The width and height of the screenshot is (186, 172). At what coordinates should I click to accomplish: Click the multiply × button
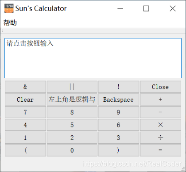click(160, 125)
